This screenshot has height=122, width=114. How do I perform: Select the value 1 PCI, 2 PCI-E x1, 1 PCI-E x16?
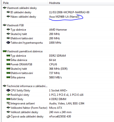coord(66,95)
